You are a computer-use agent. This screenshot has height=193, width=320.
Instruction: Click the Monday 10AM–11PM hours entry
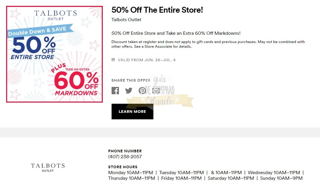130,173
